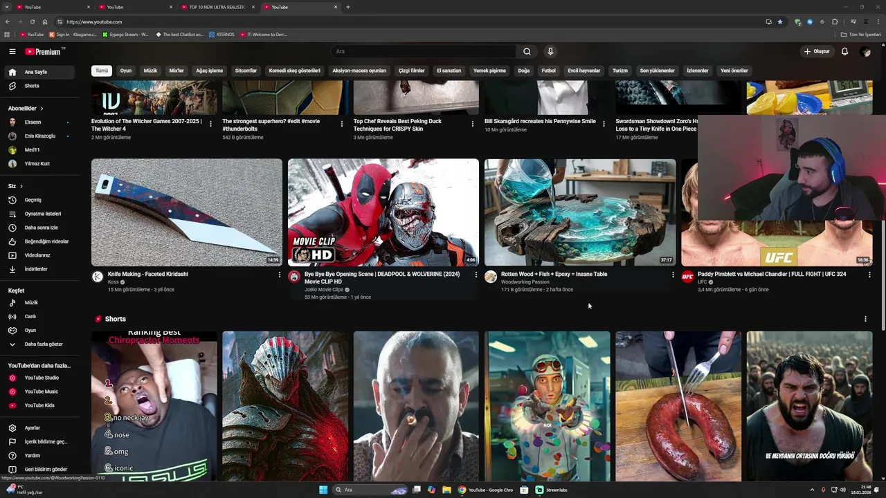Image resolution: width=886 pixels, height=498 pixels.
Task: Expand the Abonelikler section chevron
Action: pos(42,109)
